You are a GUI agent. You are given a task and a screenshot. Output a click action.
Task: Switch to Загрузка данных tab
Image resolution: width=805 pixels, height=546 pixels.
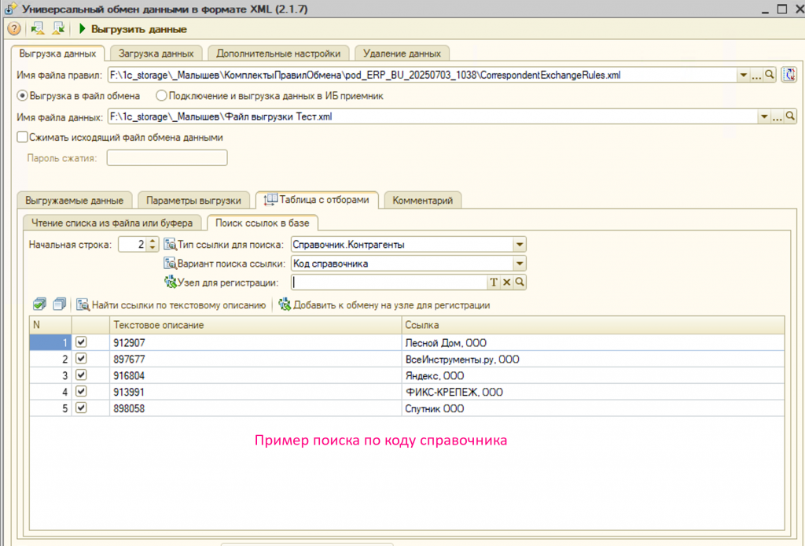(x=156, y=53)
